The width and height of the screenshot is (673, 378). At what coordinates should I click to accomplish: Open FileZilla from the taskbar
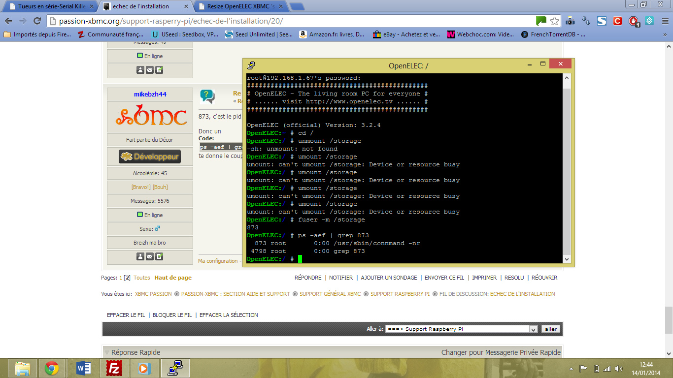pyautogui.click(x=114, y=368)
